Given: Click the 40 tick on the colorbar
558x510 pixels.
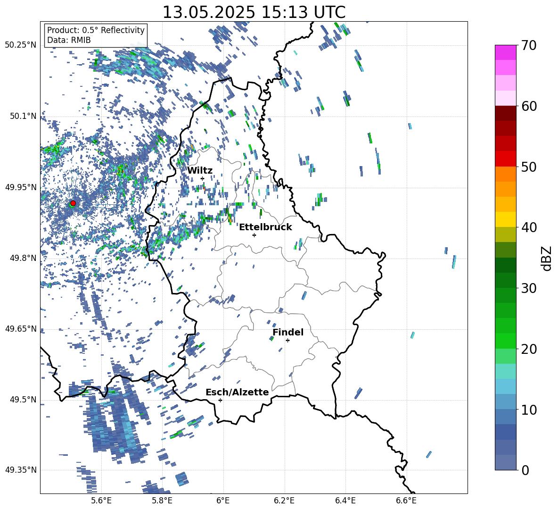Looking at the screenshot, I should [529, 227].
